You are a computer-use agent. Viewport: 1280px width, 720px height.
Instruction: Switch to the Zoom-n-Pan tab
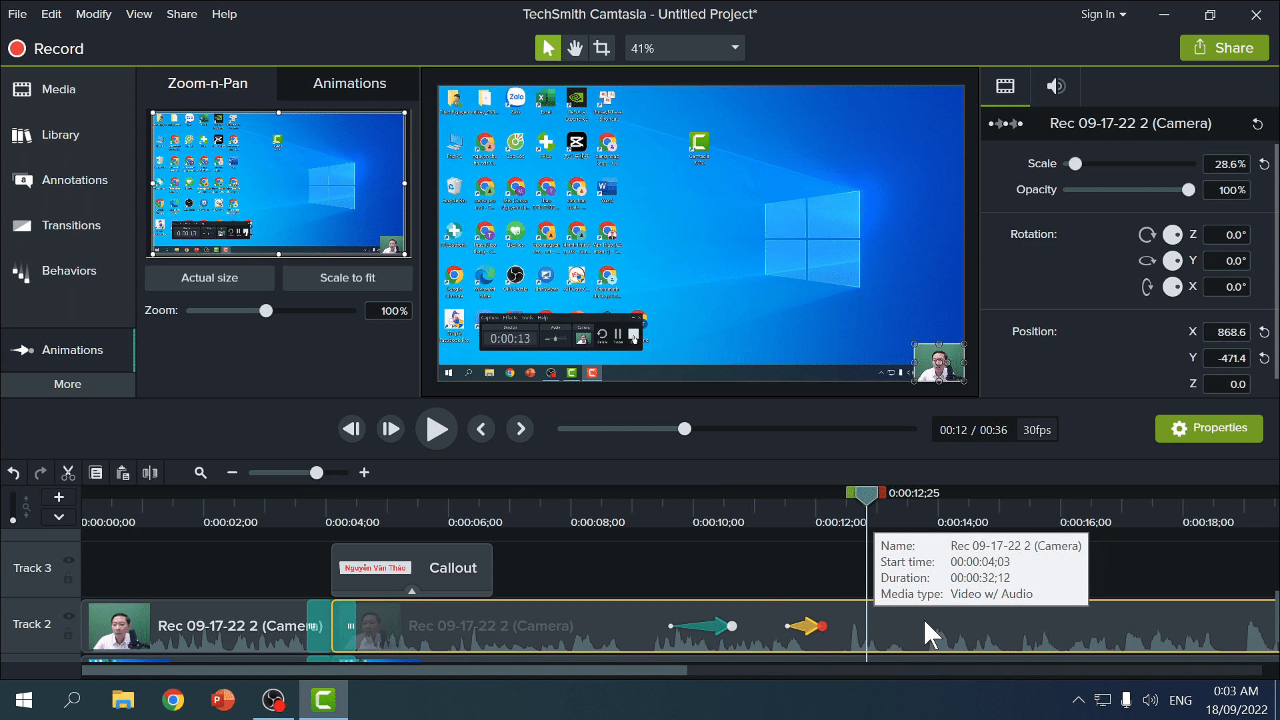207,83
